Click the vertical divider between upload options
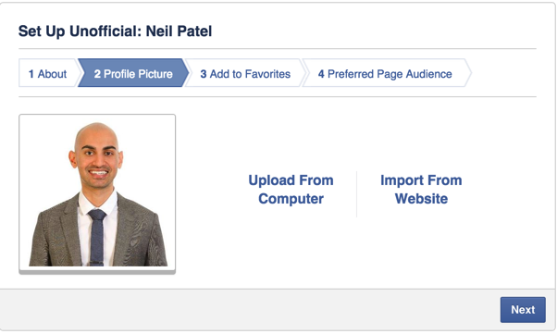This screenshot has height=334, width=557. (356, 194)
